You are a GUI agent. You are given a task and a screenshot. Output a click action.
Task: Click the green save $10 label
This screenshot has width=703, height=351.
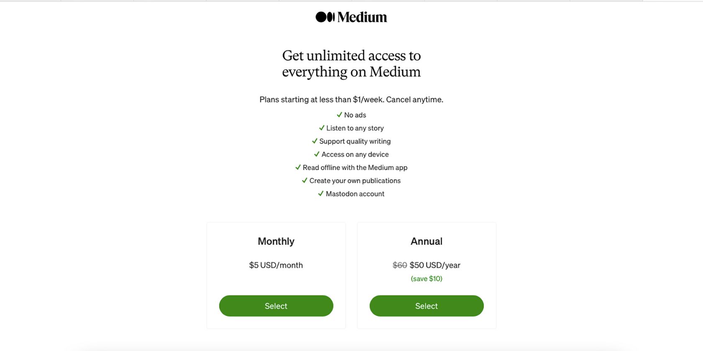point(426,278)
